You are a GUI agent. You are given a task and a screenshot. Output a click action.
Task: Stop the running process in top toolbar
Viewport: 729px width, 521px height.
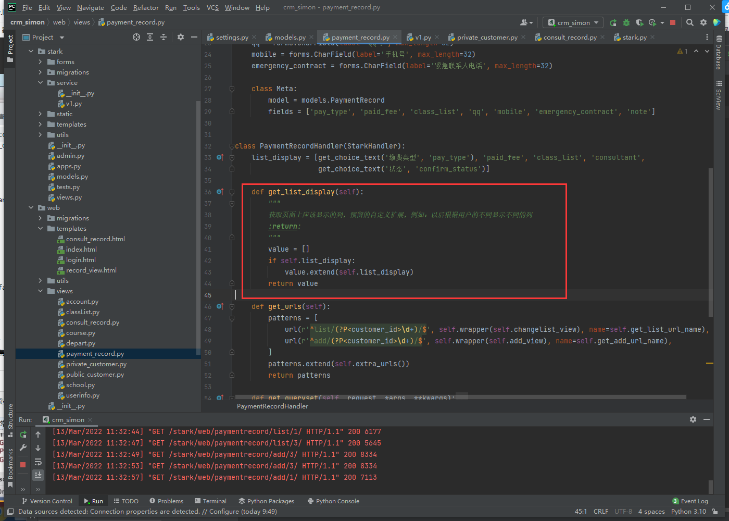[673, 22]
